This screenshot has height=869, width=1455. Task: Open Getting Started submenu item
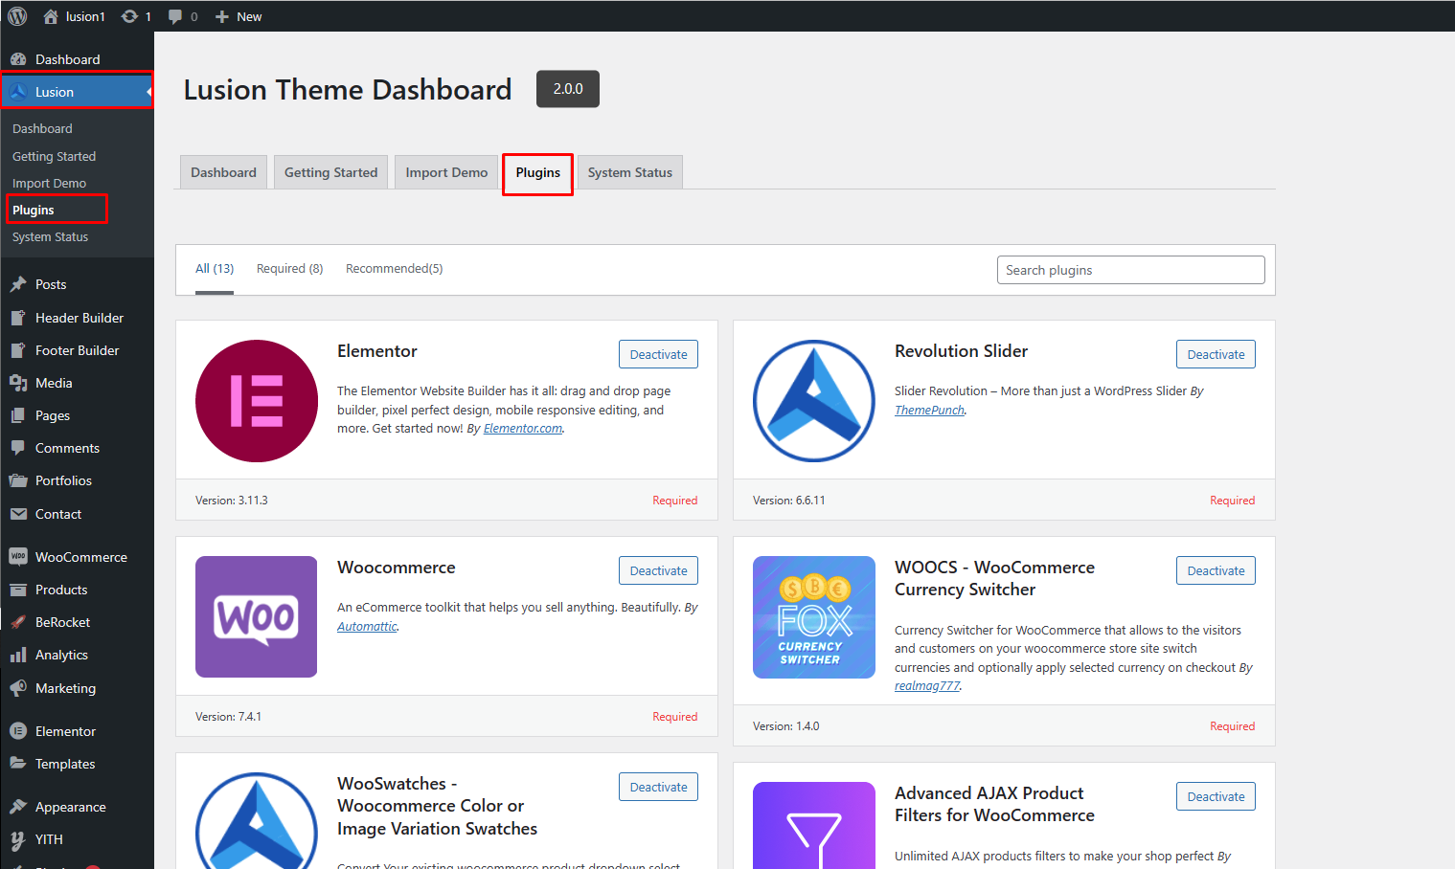[54, 156]
